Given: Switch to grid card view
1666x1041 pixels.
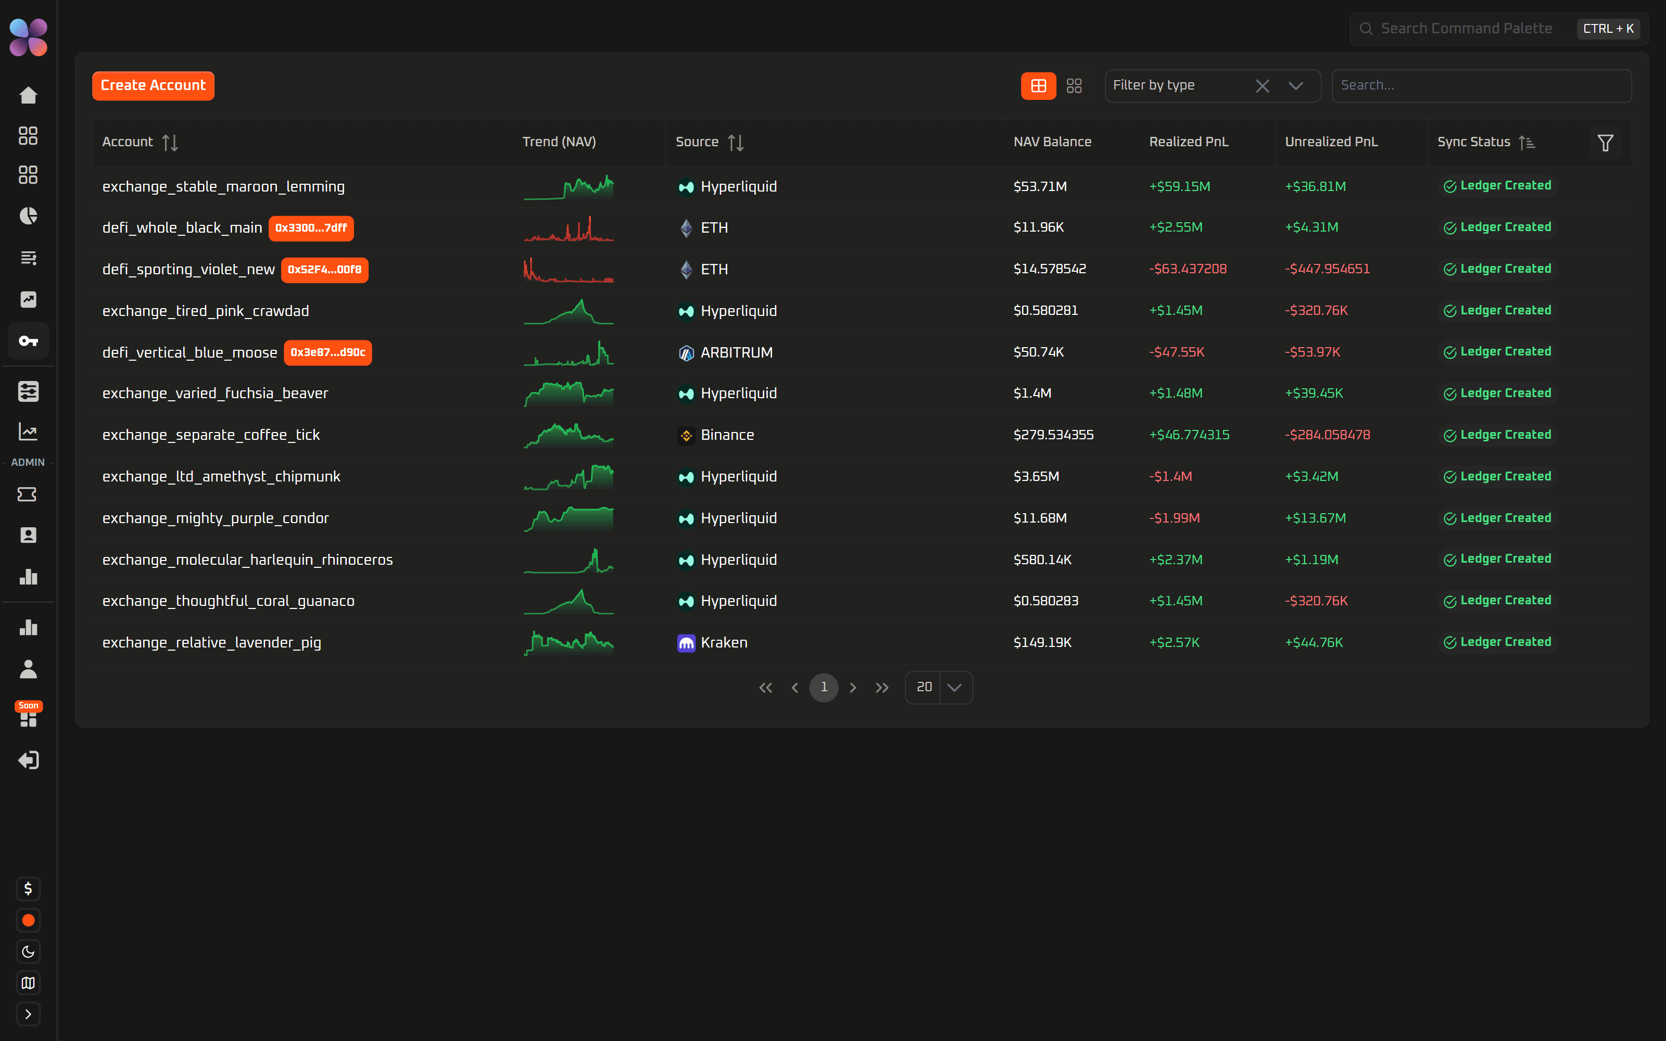Looking at the screenshot, I should pos(1074,86).
